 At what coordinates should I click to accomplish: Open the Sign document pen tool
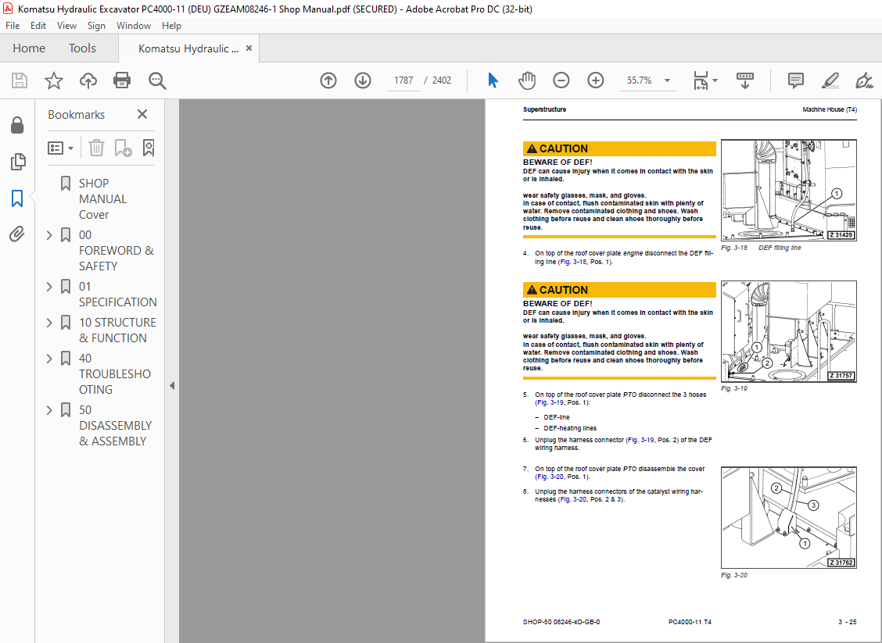coord(864,80)
